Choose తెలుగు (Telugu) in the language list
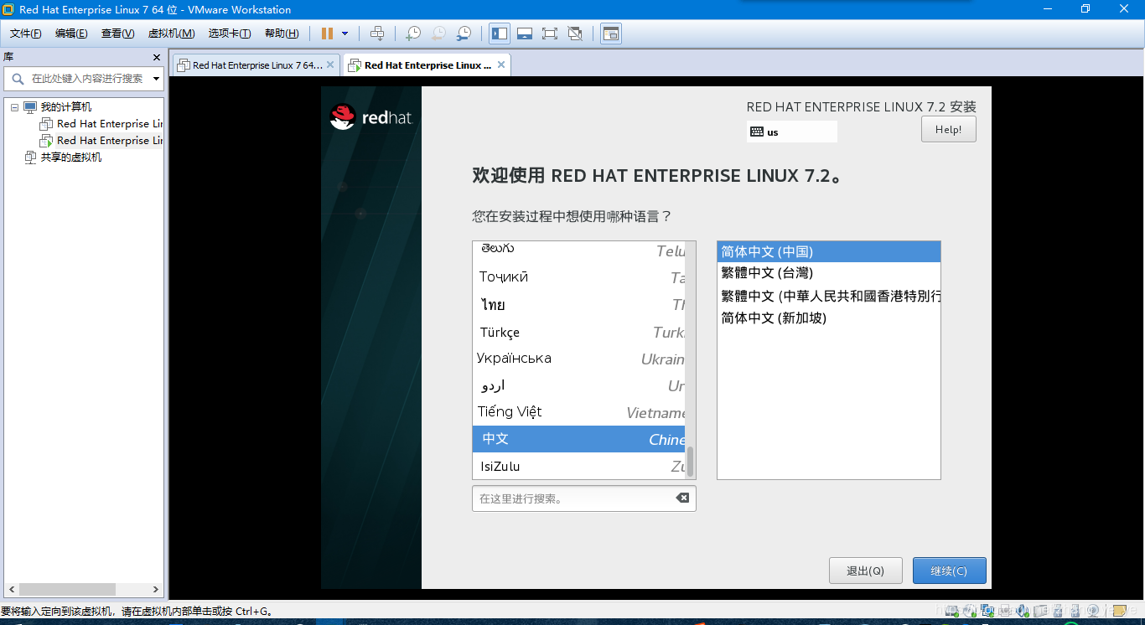Image resolution: width=1145 pixels, height=625 pixels. tap(578, 251)
